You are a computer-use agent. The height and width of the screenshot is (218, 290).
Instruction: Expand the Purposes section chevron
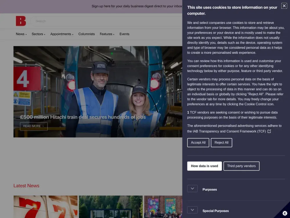(x=192, y=189)
